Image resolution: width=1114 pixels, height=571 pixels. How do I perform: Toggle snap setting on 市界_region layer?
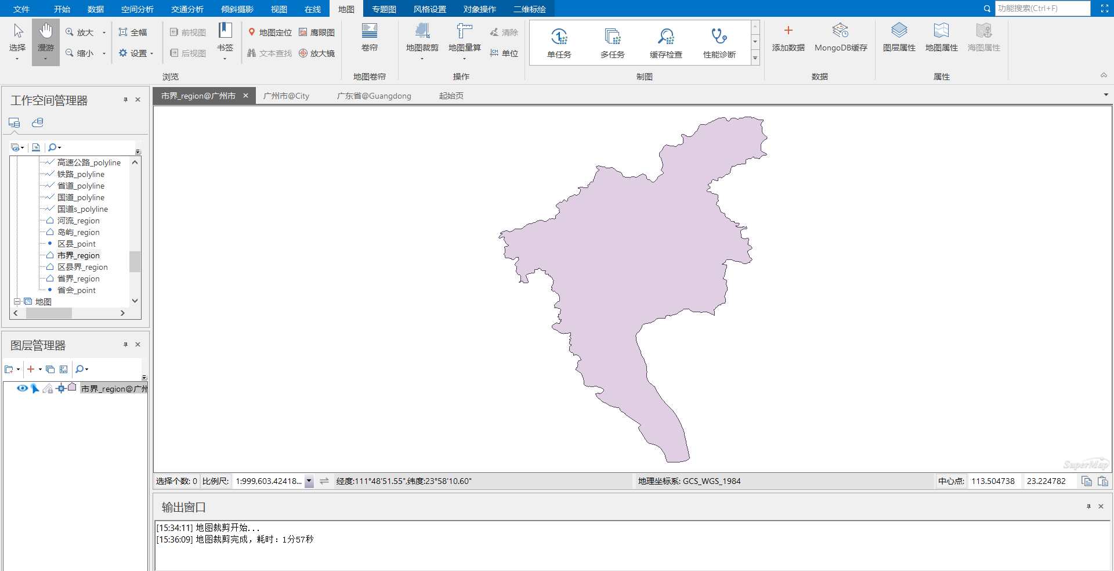(62, 388)
